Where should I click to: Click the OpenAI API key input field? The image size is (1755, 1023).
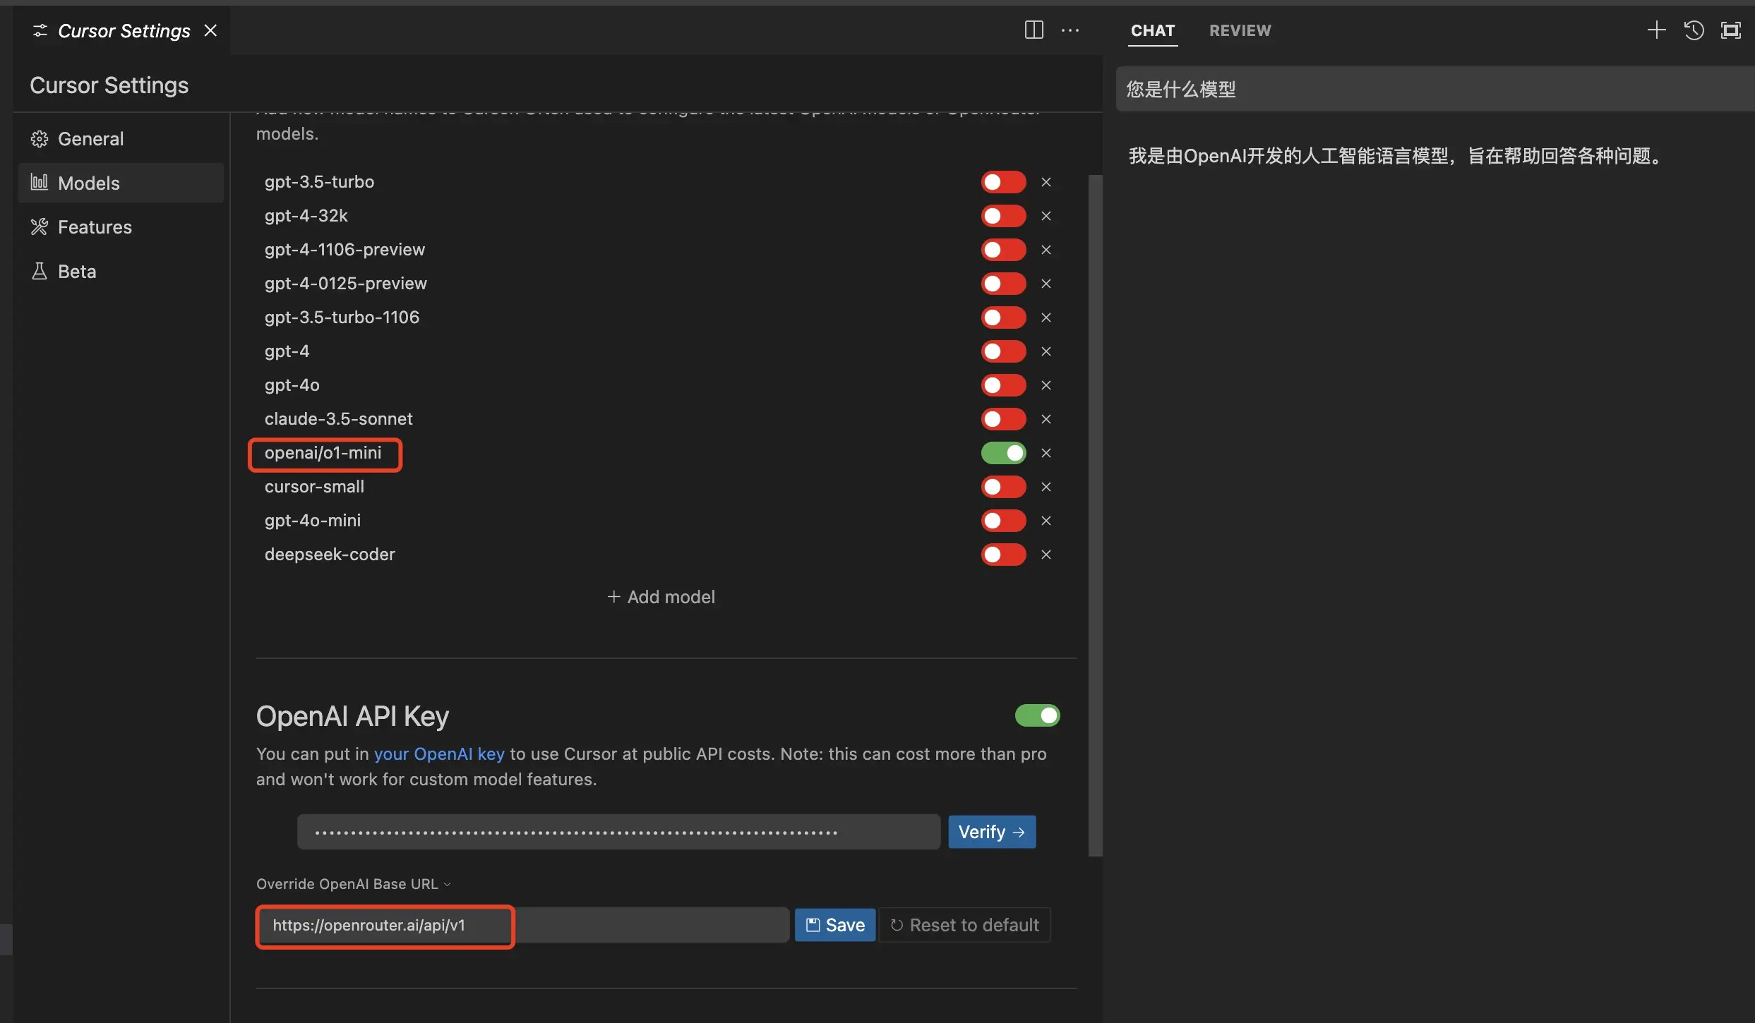point(618,832)
